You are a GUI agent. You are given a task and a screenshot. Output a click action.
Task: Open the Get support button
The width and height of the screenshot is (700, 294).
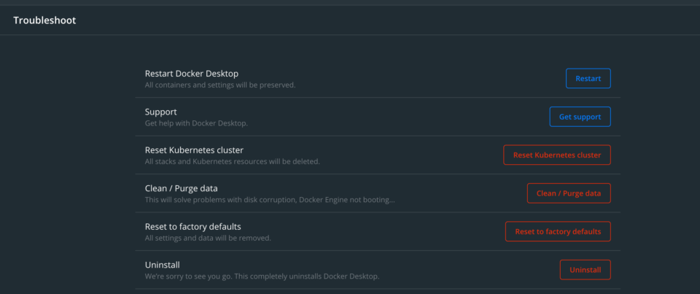(580, 117)
